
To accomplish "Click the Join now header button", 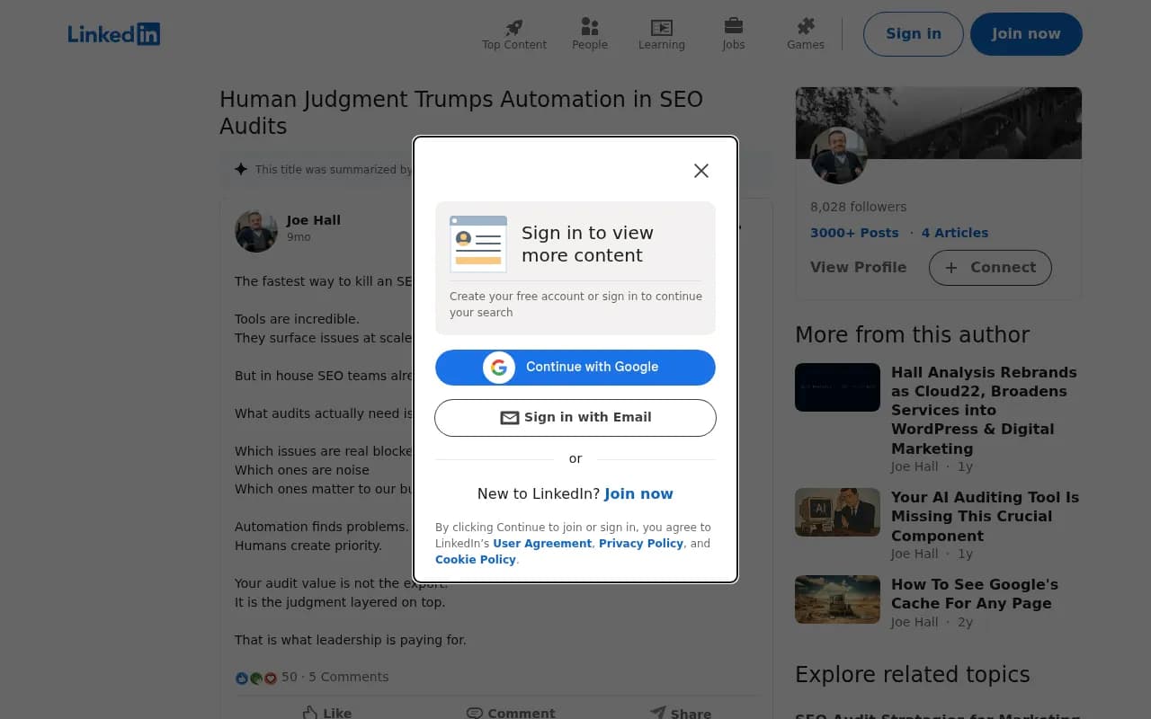I will tap(1026, 34).
